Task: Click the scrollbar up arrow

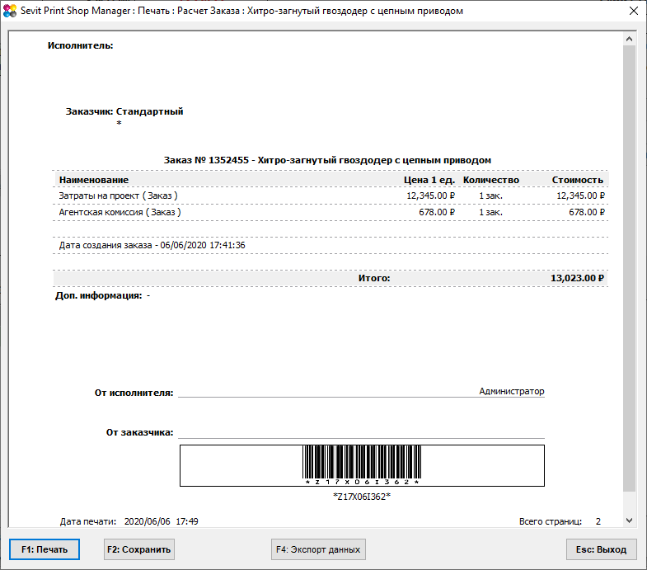Action: click(x=629, y=39)
